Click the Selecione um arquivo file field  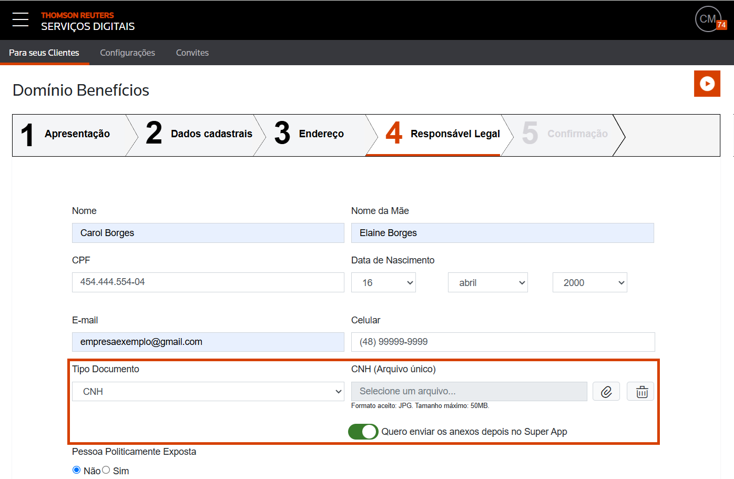tap(469, 391)
